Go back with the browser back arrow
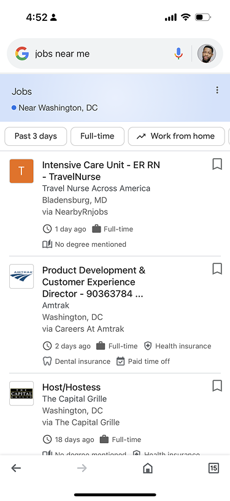230x501 pixels. [16, 468]
